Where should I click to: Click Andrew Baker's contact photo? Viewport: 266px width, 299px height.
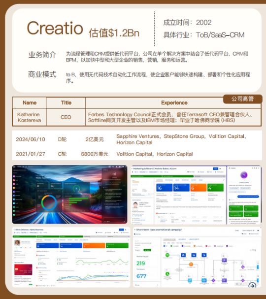click(x=135, y=205)
